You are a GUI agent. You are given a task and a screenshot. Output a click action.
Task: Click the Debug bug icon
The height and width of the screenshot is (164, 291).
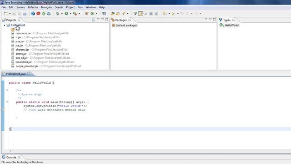coord(58,13)
